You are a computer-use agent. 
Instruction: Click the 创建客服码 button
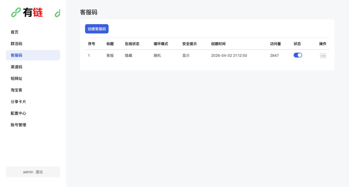coord(96,29)
